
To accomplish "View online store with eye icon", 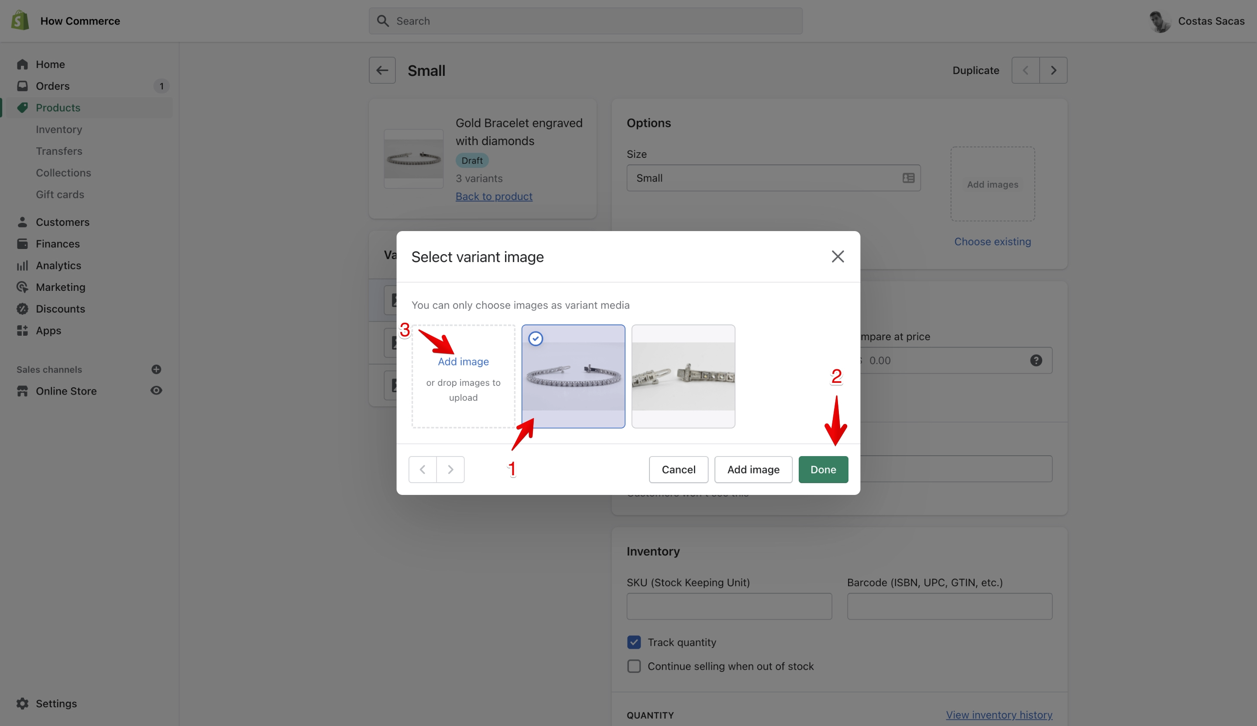I will coord(156,391).
